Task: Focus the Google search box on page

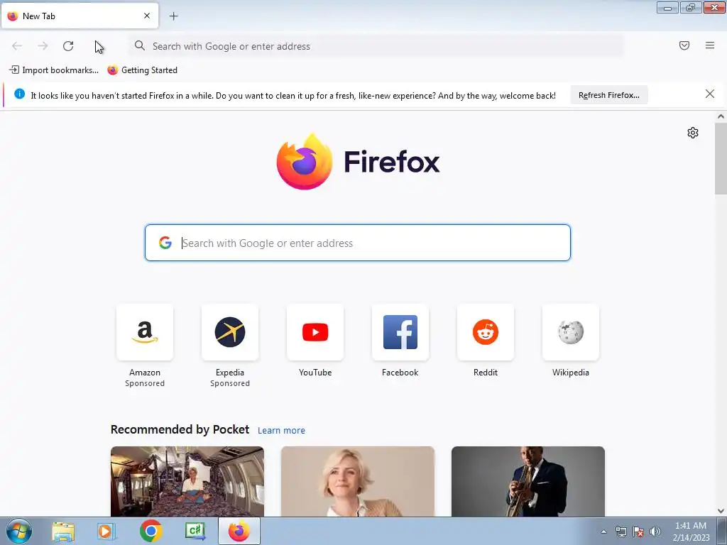Action: click(x=358, y=243)
